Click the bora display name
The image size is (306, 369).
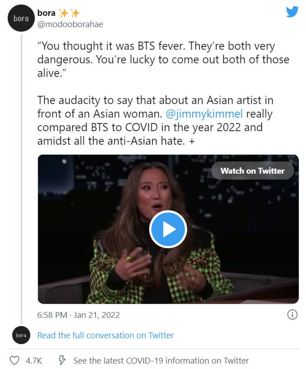click(x=47, y=14)
